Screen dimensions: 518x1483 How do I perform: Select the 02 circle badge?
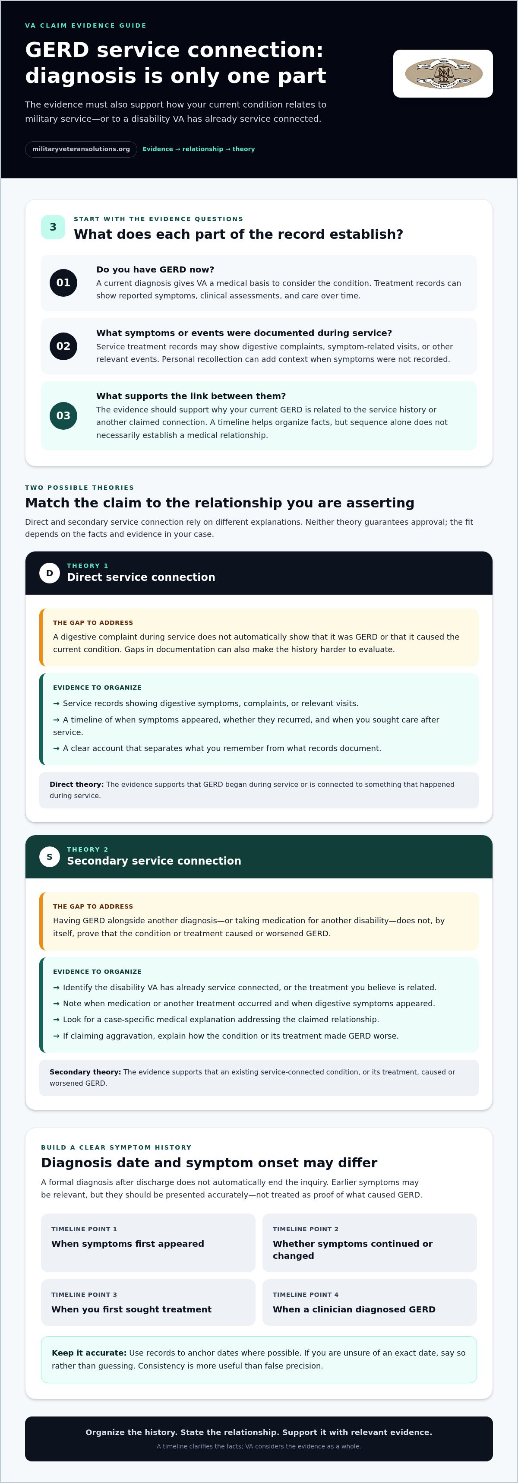pyautogui.click(x=63, y=346)
